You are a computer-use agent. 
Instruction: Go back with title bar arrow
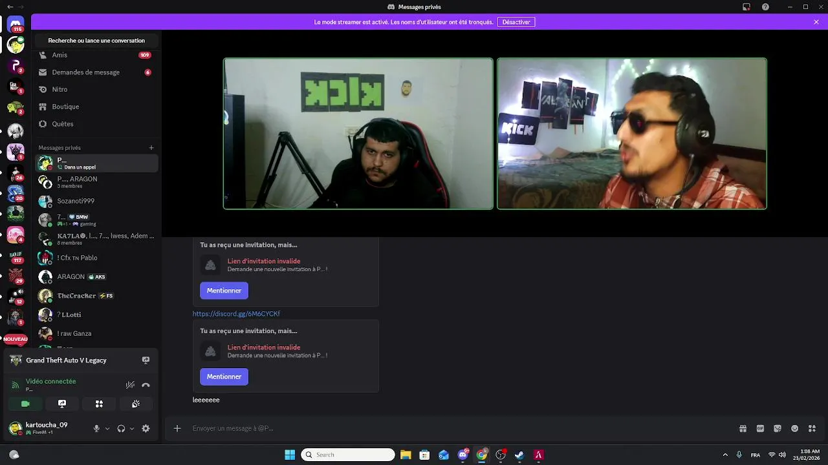(10, 6)
